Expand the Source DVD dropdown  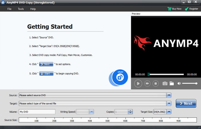[x=169, y=95]
